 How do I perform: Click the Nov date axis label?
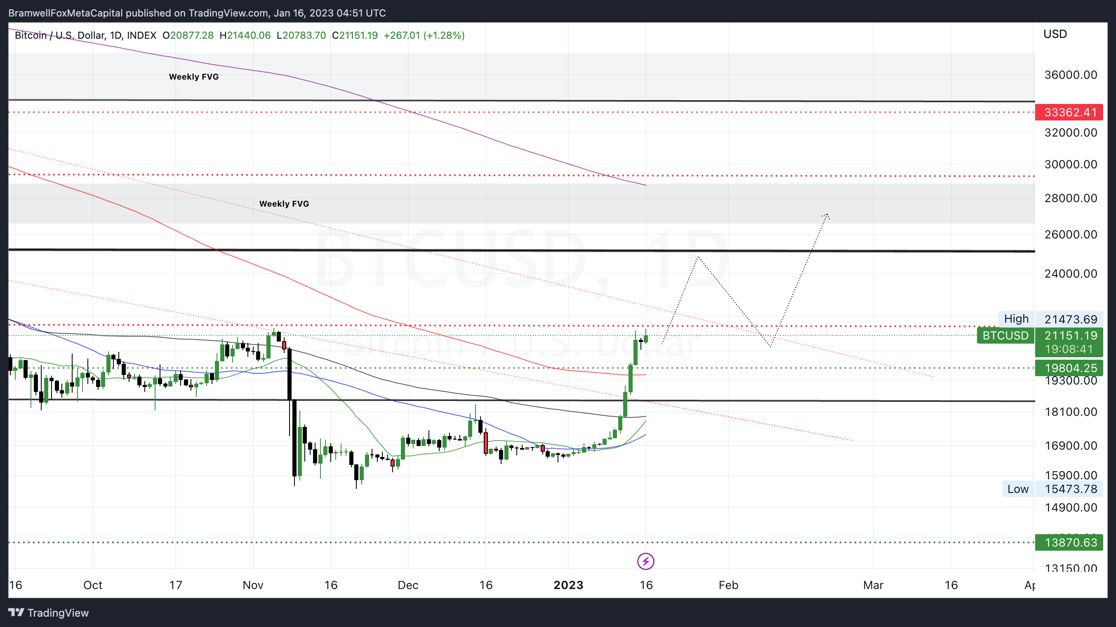[x=253, y=585]
